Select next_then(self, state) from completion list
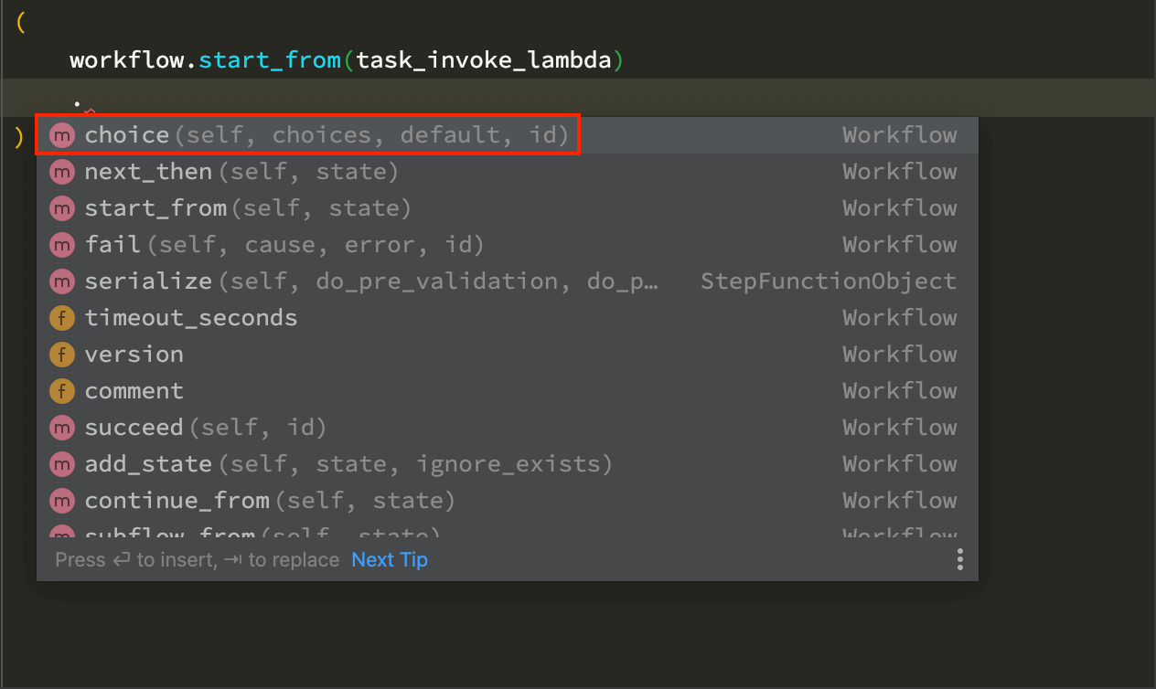The width and height of the screenshot is (1156, 689). click(241, 172)
